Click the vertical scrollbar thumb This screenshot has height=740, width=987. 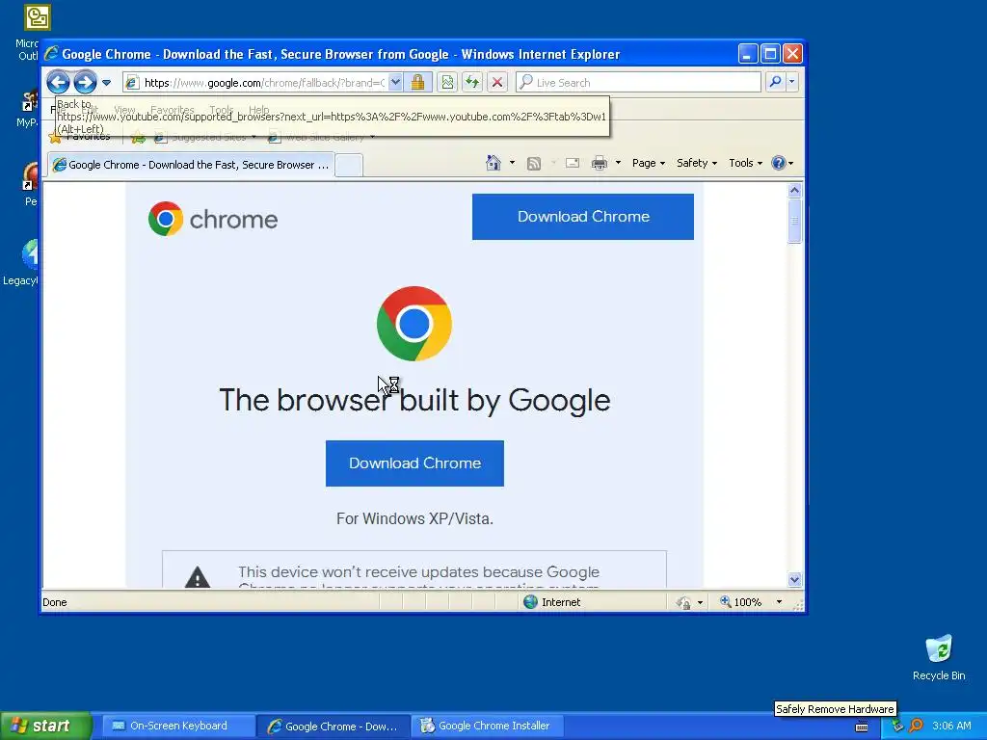click(x=794, y=221)
